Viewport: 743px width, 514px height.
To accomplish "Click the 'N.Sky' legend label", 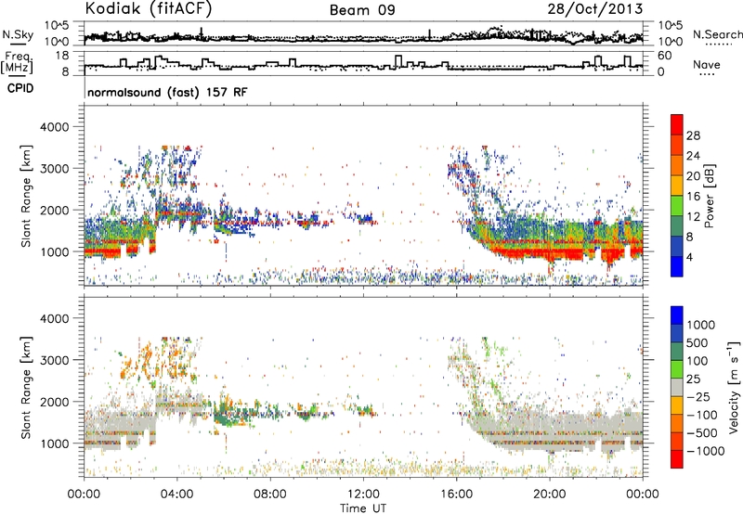I will pyautogui.click(x=18, y=34).
